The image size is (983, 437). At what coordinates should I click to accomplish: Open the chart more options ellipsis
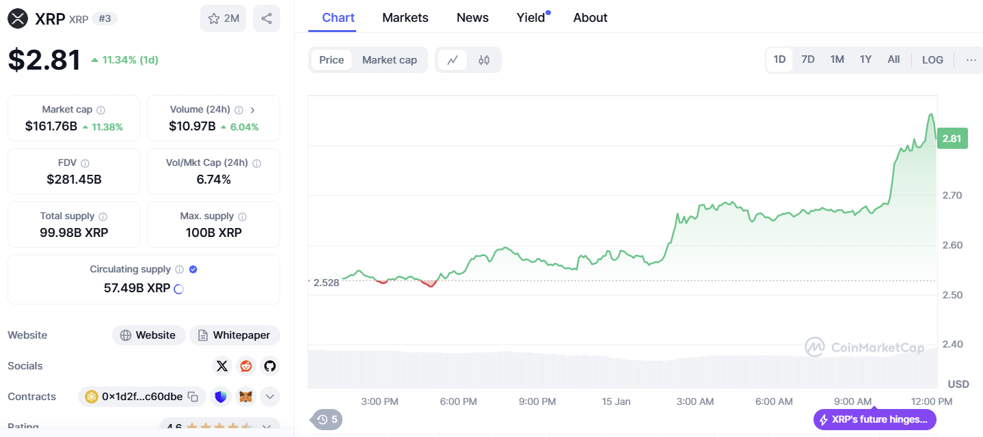pyautogui.click(x=971, y=60)
